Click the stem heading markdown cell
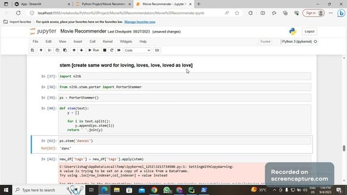This screenshot has width=347, height=195. 126,65
